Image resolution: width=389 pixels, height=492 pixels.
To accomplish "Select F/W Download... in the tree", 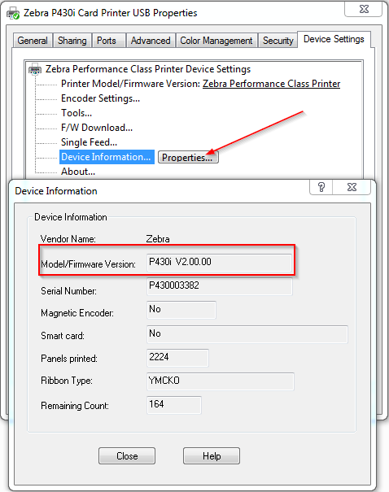I will click(97, 128).
